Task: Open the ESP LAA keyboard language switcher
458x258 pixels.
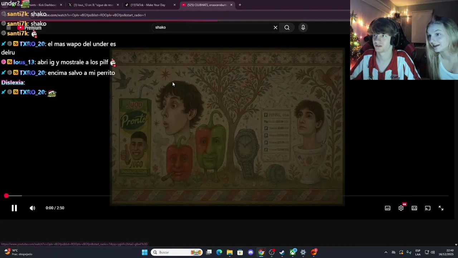Action: click(418, 252)
